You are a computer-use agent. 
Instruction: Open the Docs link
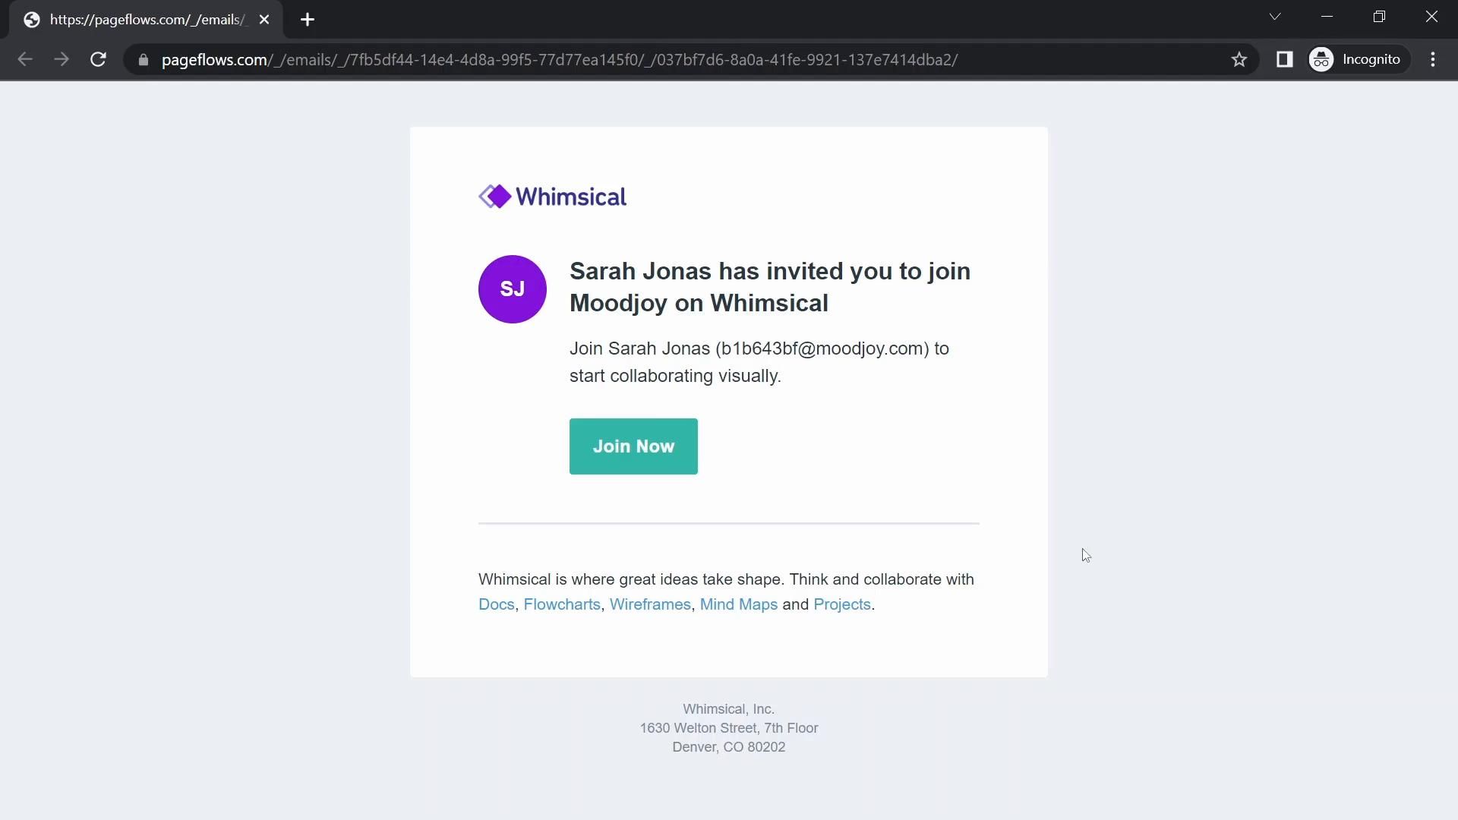[496, 604]
